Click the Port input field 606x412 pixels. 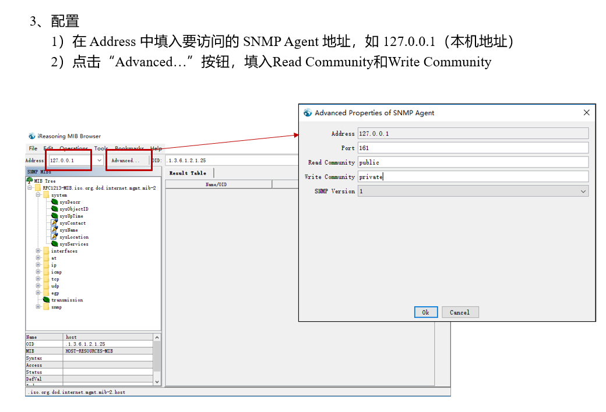473,148
